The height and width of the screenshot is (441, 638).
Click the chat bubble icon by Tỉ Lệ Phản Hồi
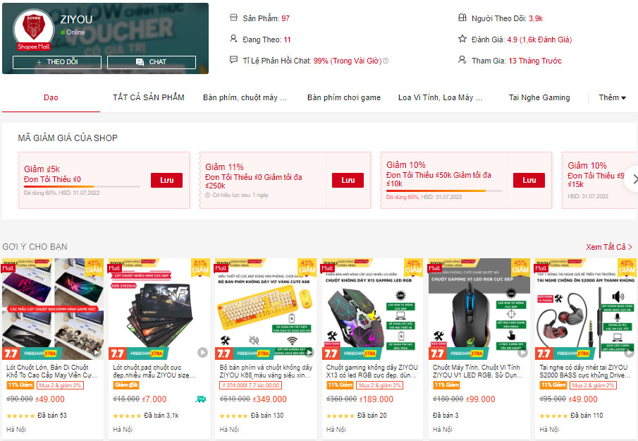tap(233, 60)
